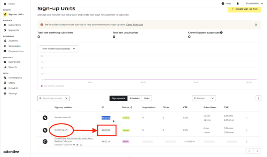The height and width of the screenshot is (157, 267).
Task: Click the Marketing API name
Action: pyautogui.click(x=61, y=130)
